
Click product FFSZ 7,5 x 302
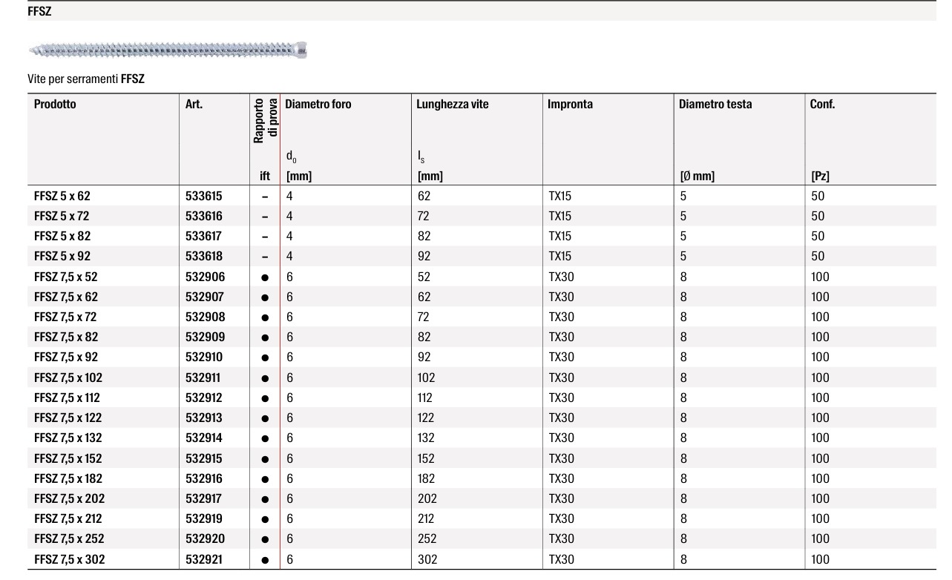click(x=70, y=559)
